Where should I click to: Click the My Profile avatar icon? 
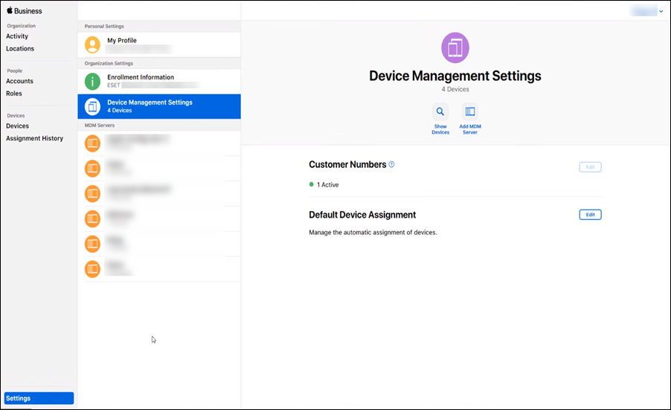(92, 45)
